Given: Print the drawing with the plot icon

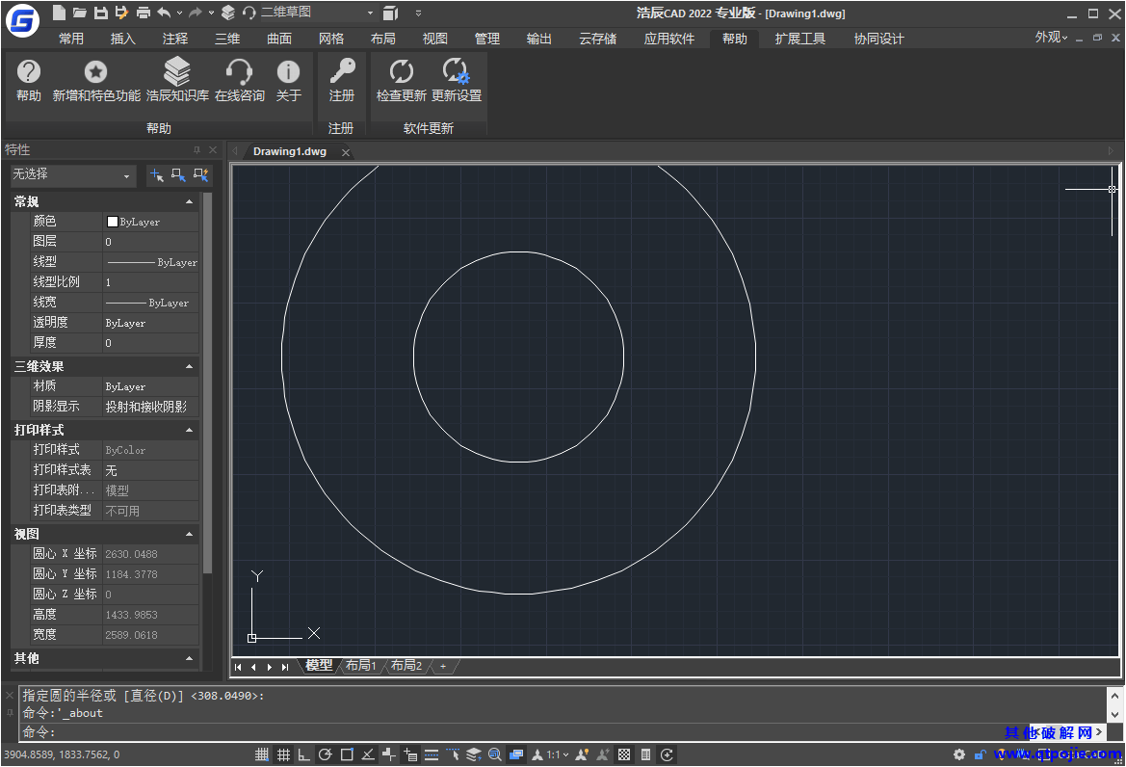Looking at the screenshot, I should point(143,13).
